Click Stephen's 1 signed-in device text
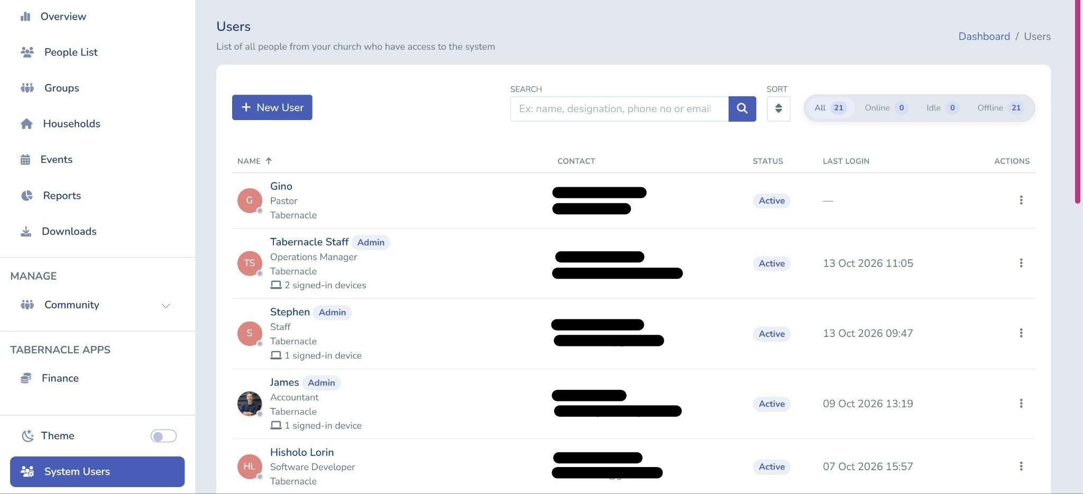 [x=323, y=355]
